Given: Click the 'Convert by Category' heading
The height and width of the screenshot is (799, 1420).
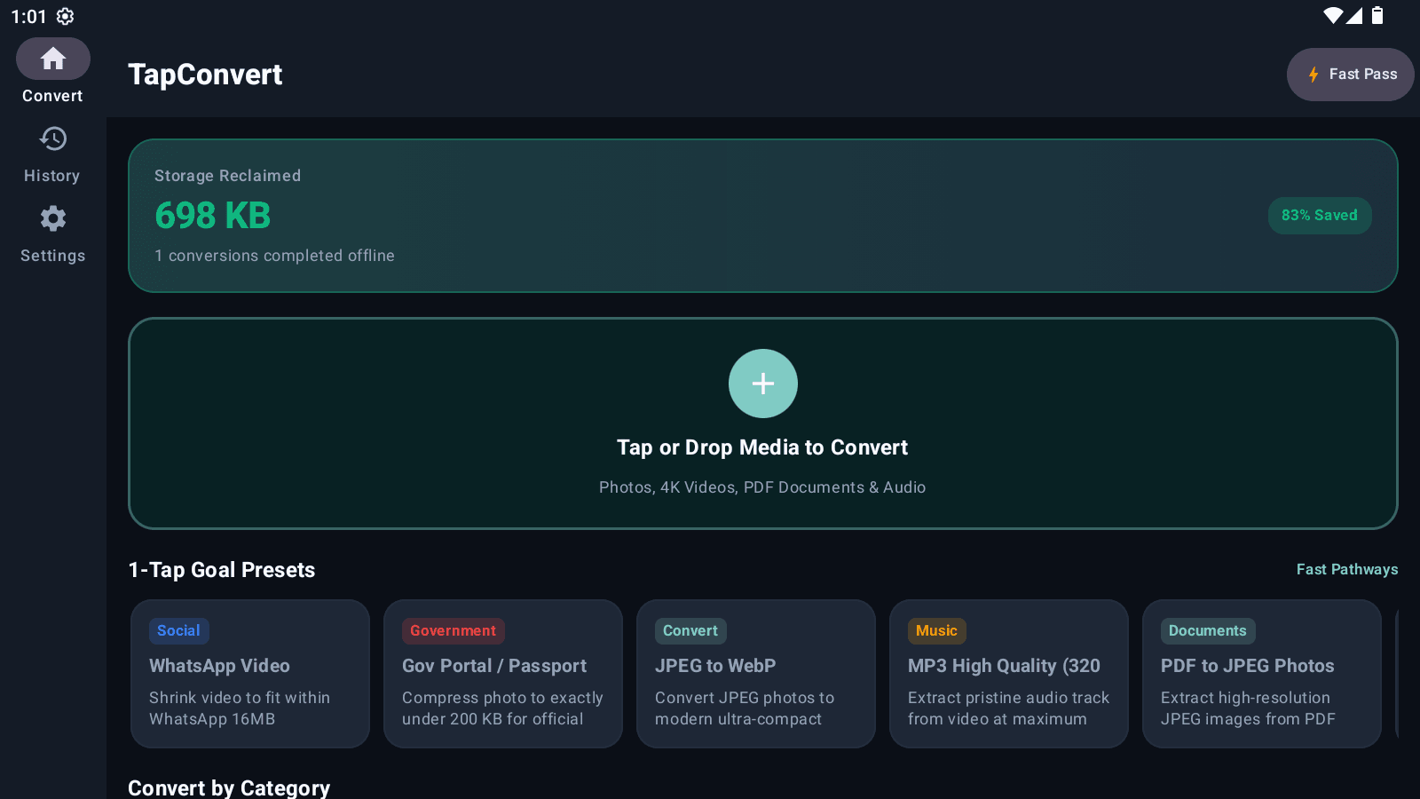Looking at the screenshot, I should [229, 787].
